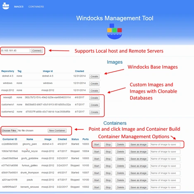This screenshot has width=194, height=194.
Task: Save hopeful_noyce container as image
Action: pos(139,152)
